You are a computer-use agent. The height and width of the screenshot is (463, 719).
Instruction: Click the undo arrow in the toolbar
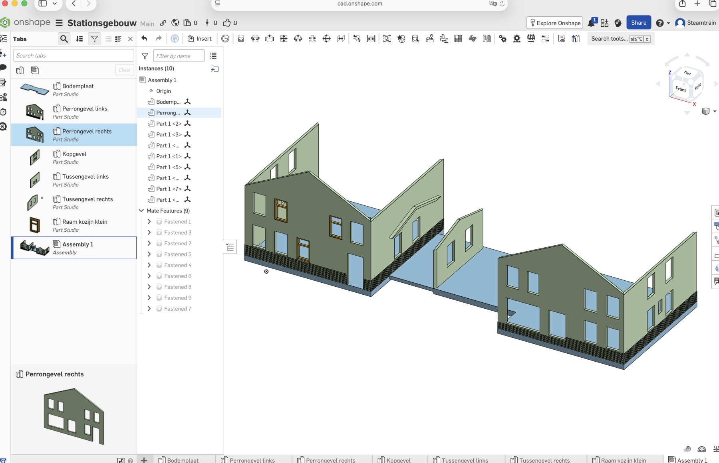(144, 39)
